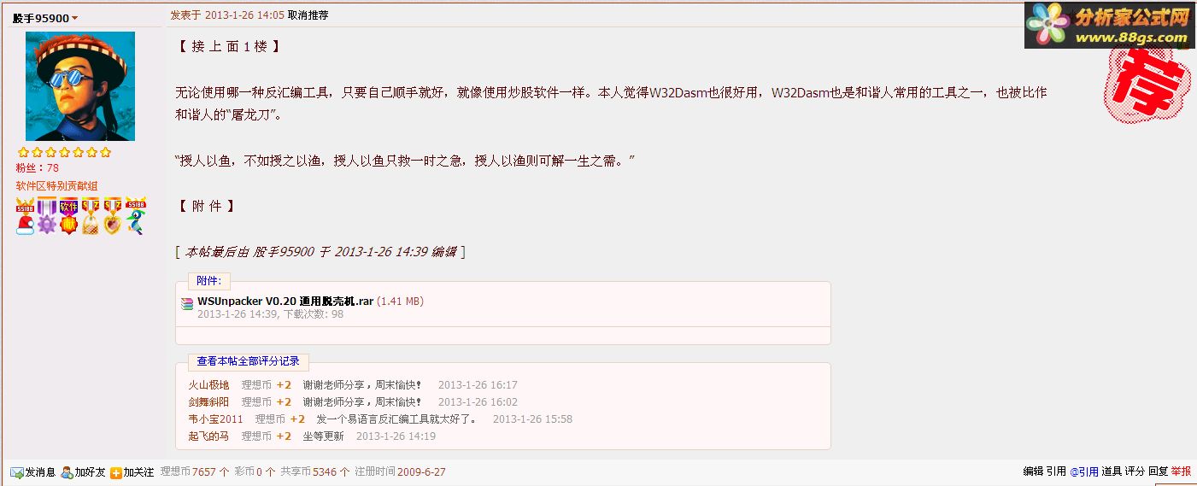Image resolution: width=1197 pixels, height=486 pixels.
Task: Click the purple gear ribbon medal
Action: click(47, 216)
